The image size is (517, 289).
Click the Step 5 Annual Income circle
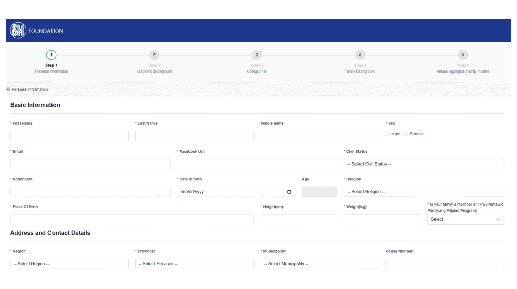pos(462,55)
